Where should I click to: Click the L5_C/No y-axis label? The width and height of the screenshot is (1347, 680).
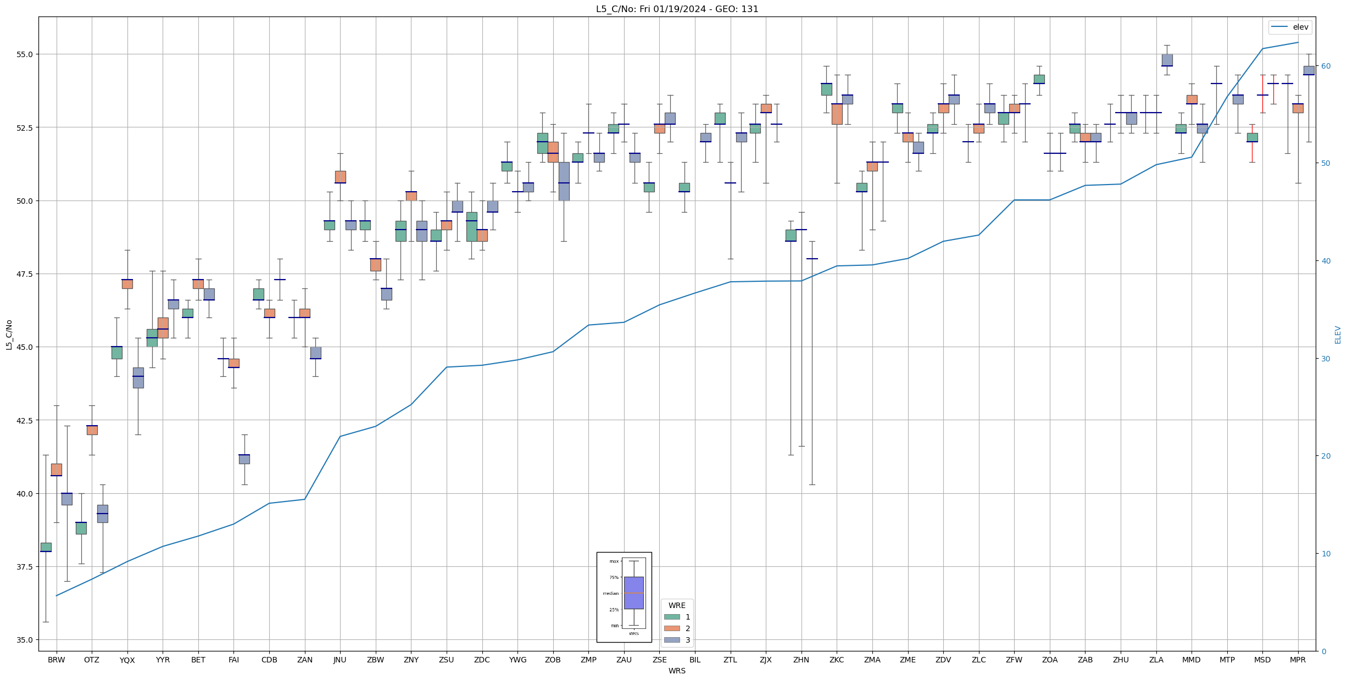(x=9, y=335)
